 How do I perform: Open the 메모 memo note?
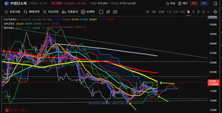pos(183,3)
